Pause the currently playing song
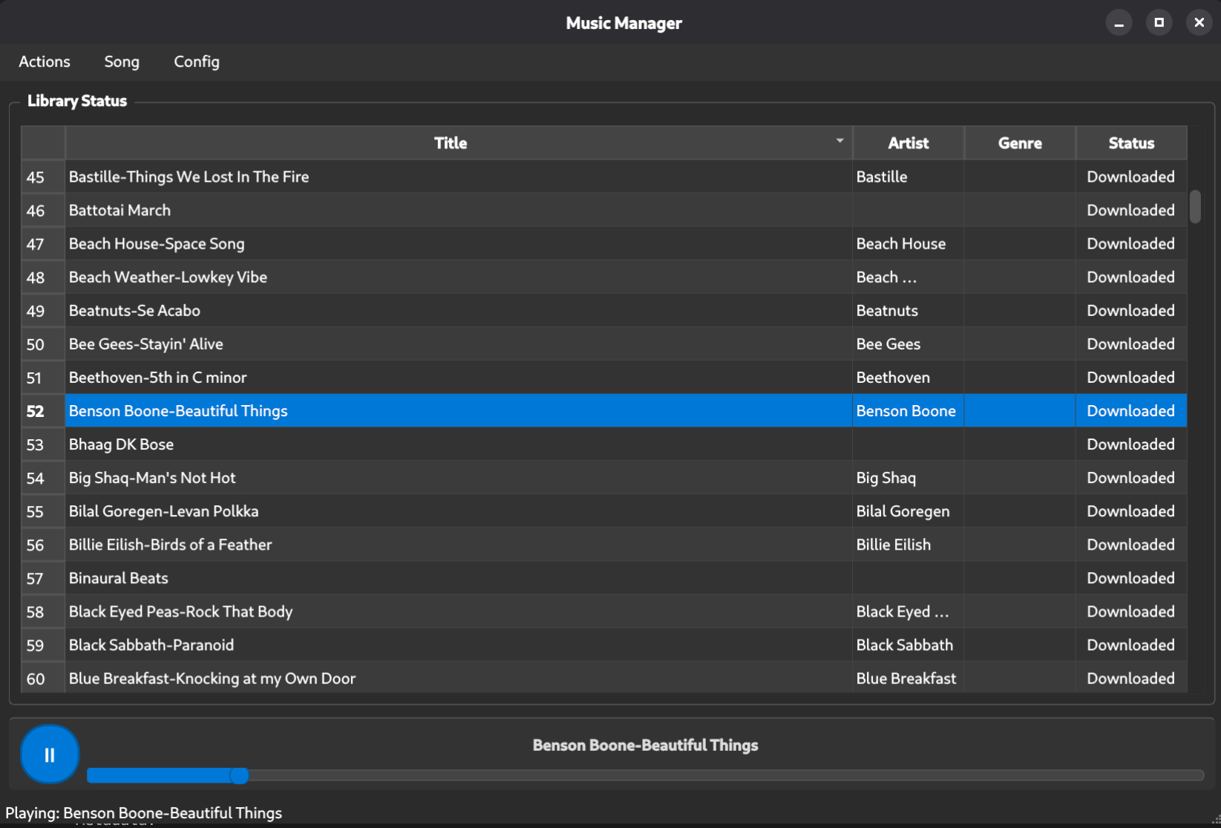Image resolution: width=1221 pixels, height=828 pixels. tap(49, 755)
